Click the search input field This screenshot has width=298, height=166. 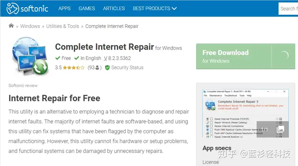coord(288,9)
